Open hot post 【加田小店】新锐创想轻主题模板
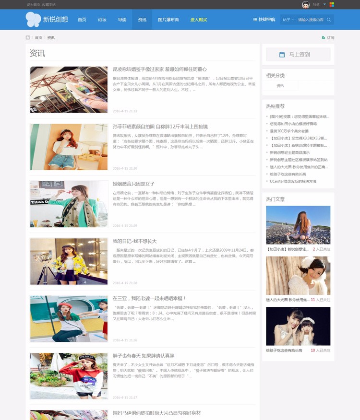360x420 pixels. [x=298, y=145]
